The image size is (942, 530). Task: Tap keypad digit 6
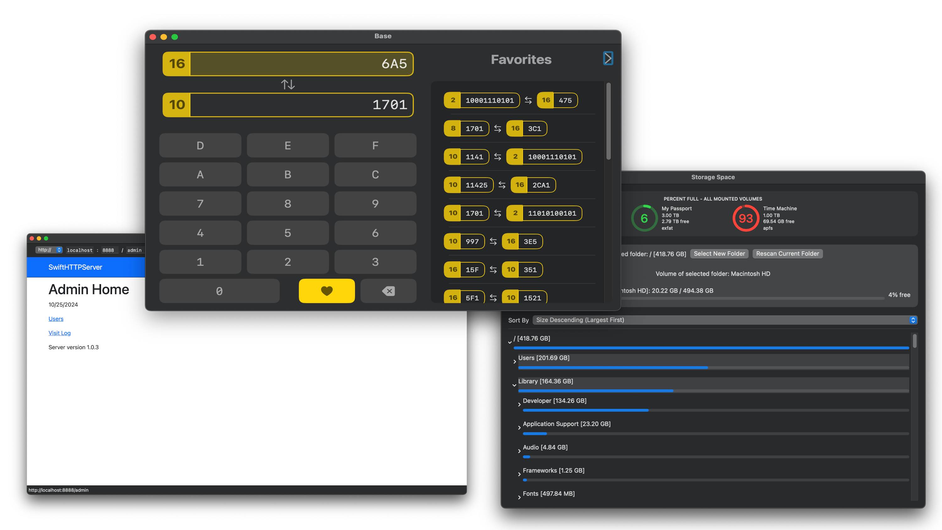tap(375, 233)
